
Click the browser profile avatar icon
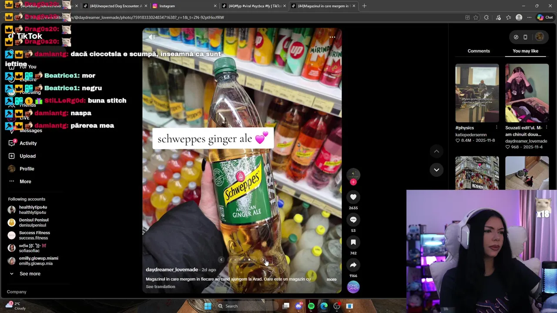coord(519,17)
